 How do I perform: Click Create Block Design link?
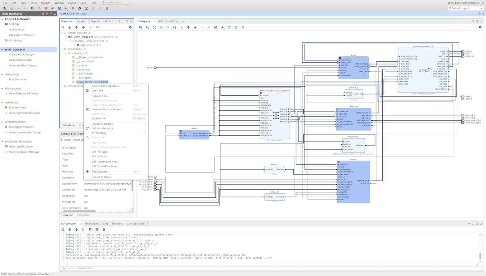(21, 54)
